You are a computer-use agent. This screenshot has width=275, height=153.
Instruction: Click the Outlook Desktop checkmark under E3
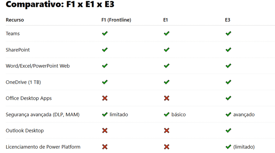pos(228,130)
